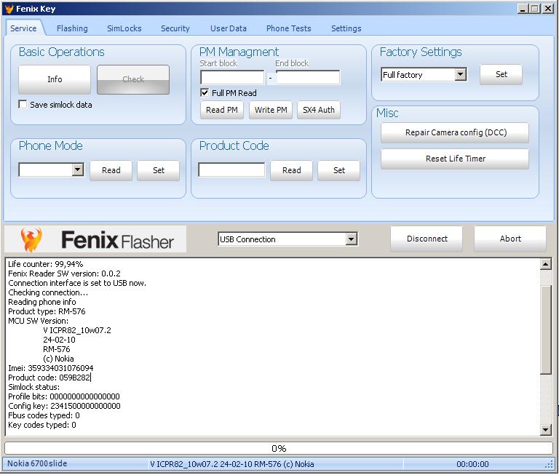This screenshot has height=475, width=559.
Task: Click the 24-02-10 log line
Action: click(59, 340)
